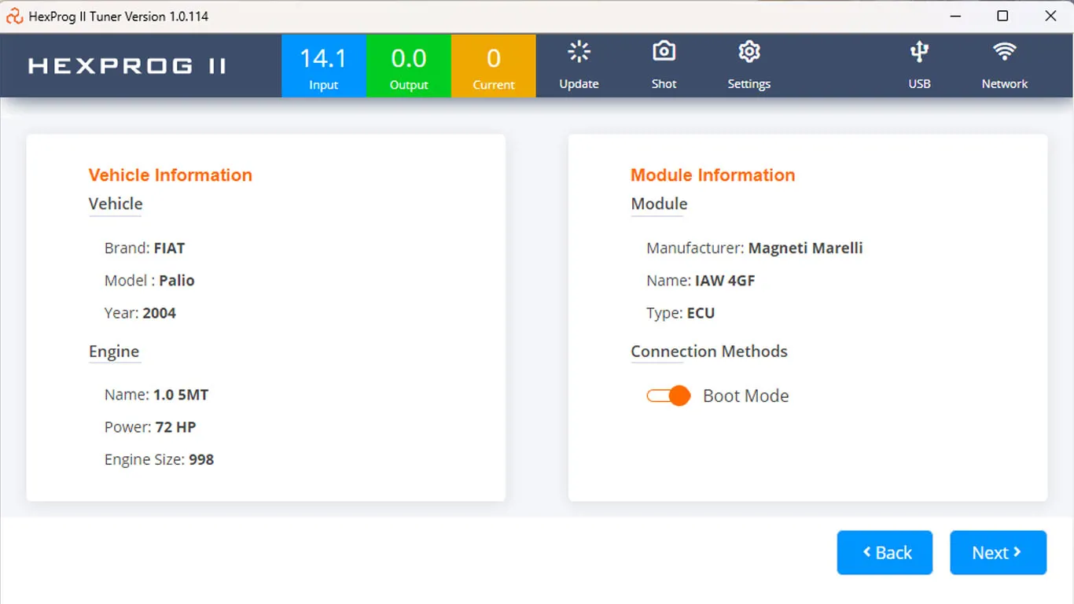The height and width of the screenshot is (604, 1074).
Task: Click the Update spinner icon
Action: point(579,53)
